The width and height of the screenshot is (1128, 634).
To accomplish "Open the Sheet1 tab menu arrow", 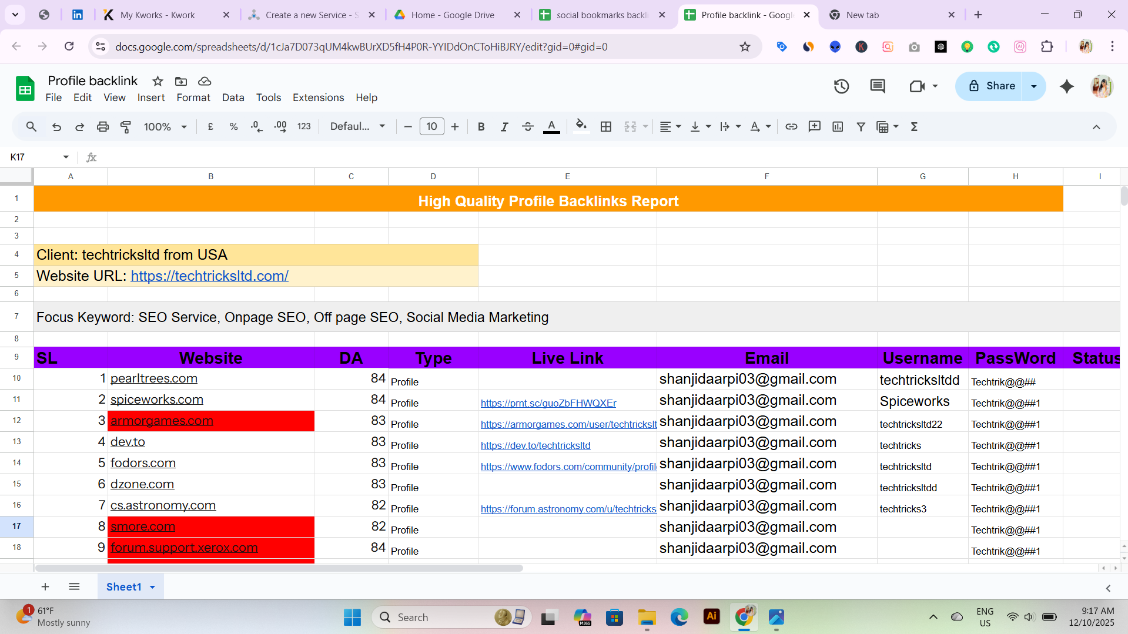I will click(152, 586).
